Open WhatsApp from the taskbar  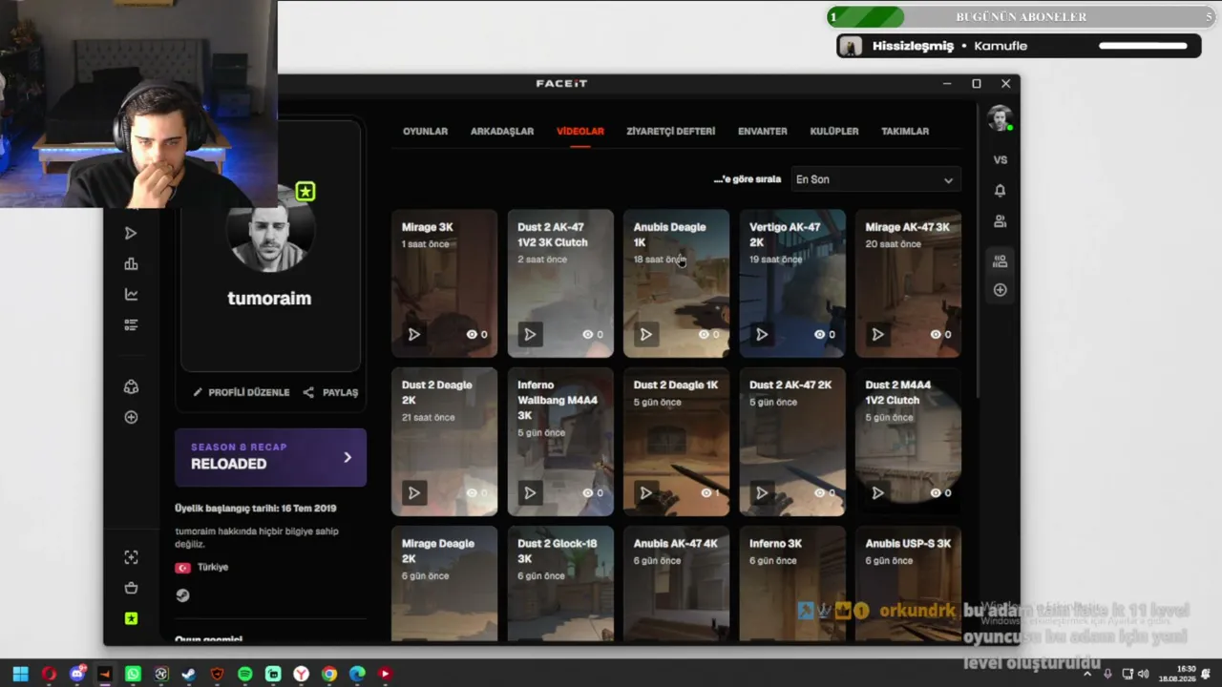[133, 674]
